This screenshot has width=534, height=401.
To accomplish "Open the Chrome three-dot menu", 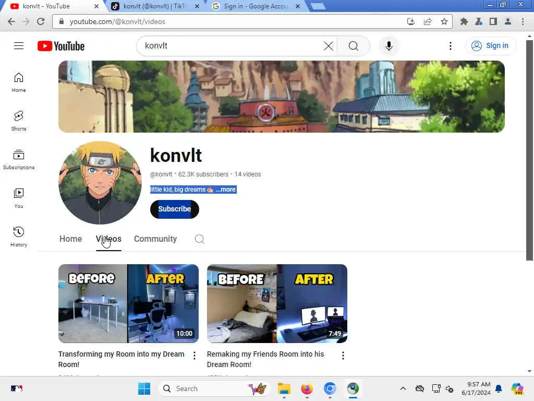I will click(523, 21).
